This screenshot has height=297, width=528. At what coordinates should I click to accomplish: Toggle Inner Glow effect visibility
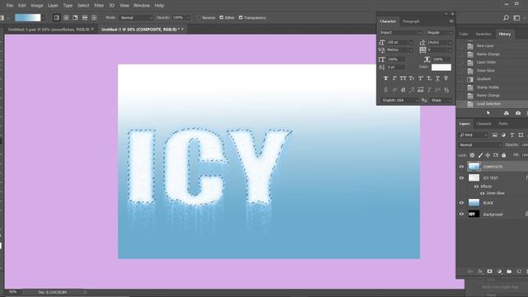[482, 193]
